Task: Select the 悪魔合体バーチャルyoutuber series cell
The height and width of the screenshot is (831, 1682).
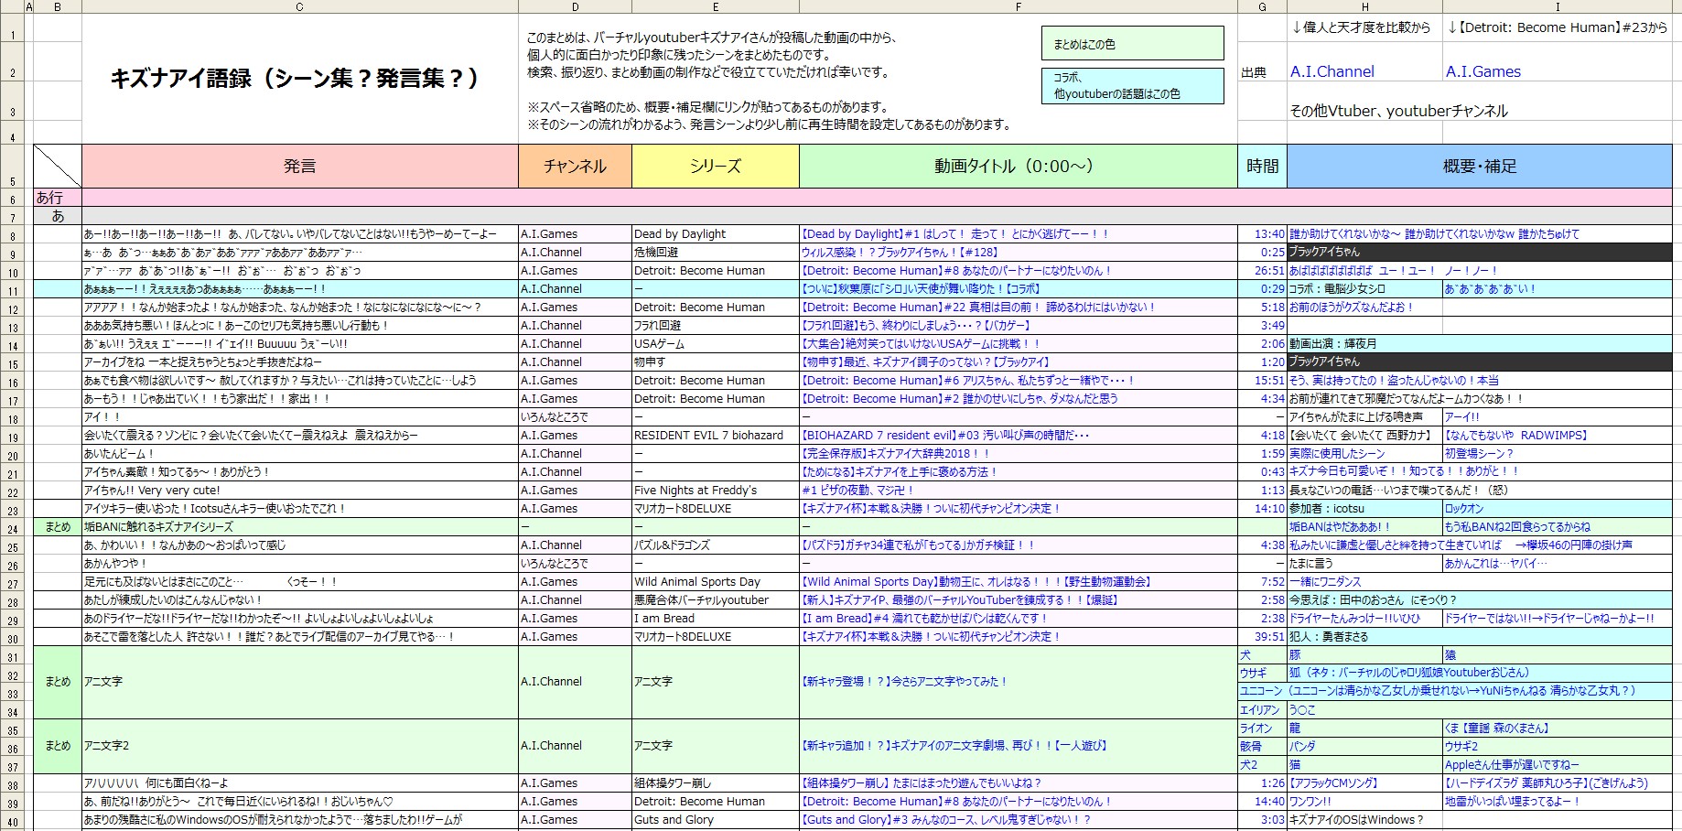Action: tap(715, 600)
